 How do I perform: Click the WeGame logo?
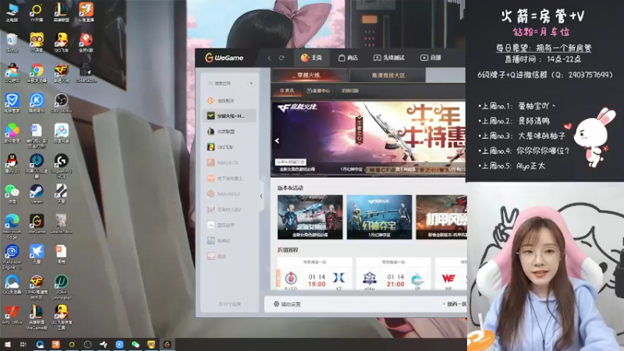[x=224, y=58]
